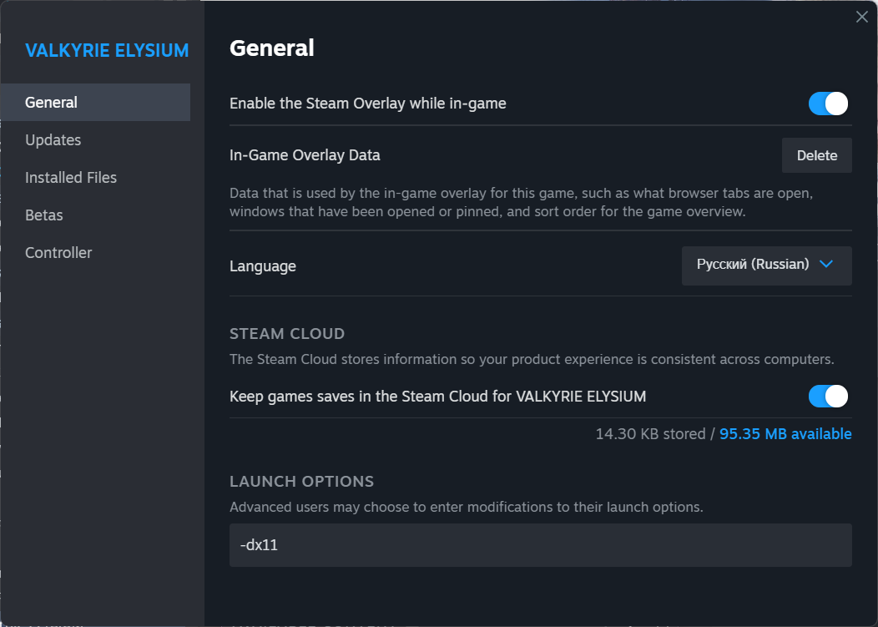The width and height of the screenshot is (878, 627).
Task: Disable the Steam Overlay while in-game toggle
Action: (828, 104)
